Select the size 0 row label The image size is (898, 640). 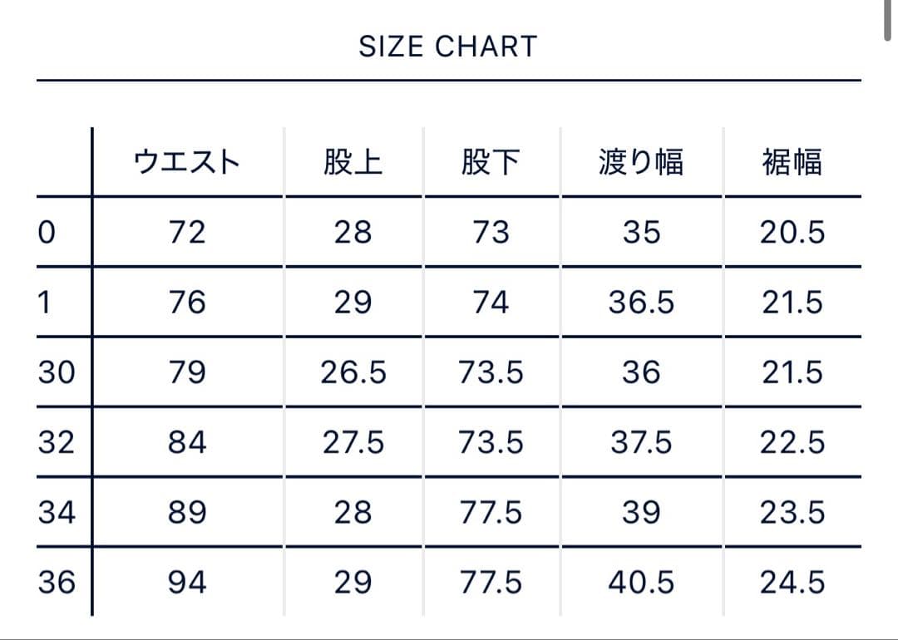click(47, 233)
